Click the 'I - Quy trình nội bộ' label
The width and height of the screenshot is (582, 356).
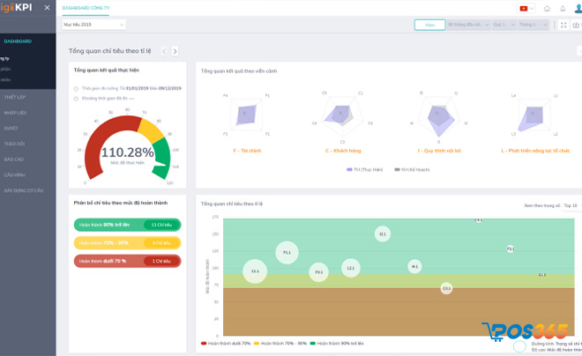pyautogui.click(x=439, y=151)
